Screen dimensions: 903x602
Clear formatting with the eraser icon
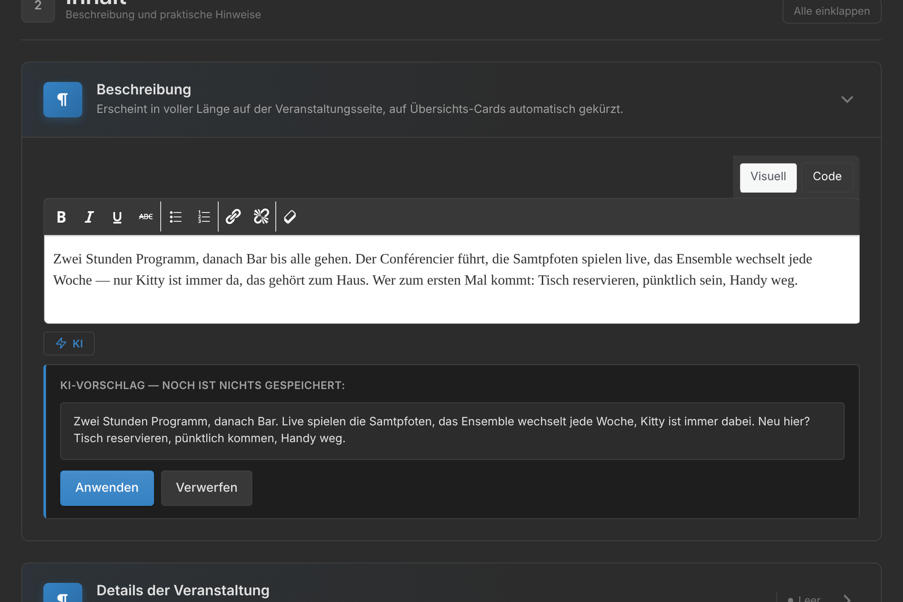290,217
